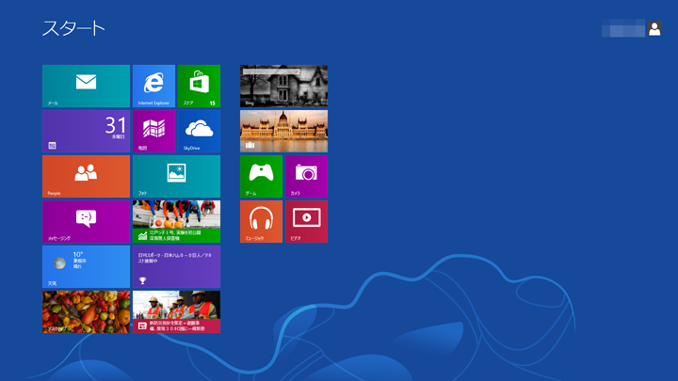Open the Games tile with controller
Image resolution: width=678 pixels, height=381 pixels.
(x=261, y=176)
